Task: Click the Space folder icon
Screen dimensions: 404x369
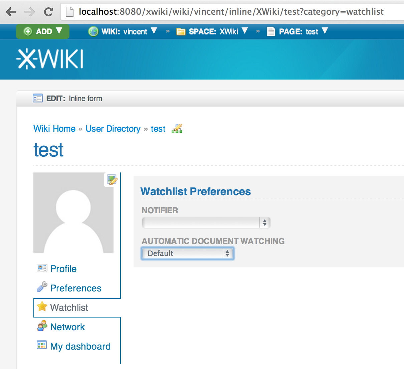Action: (x=181, y=32)
